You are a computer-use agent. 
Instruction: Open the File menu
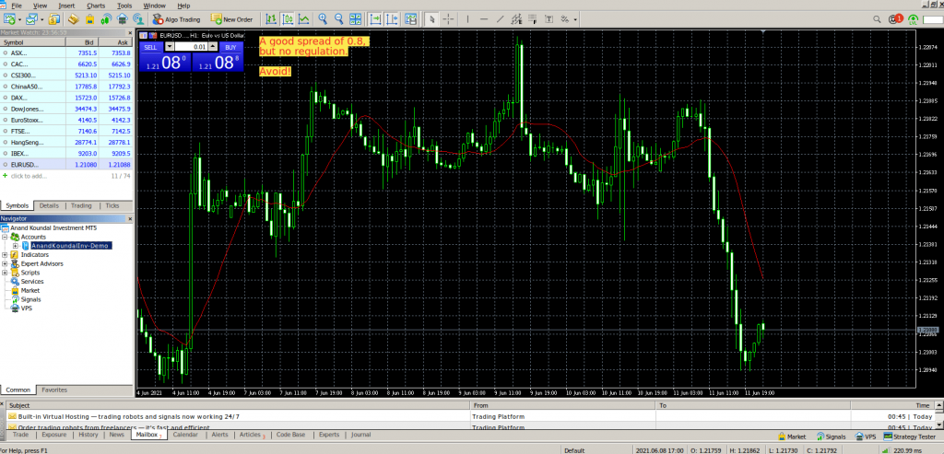point(17,6)
